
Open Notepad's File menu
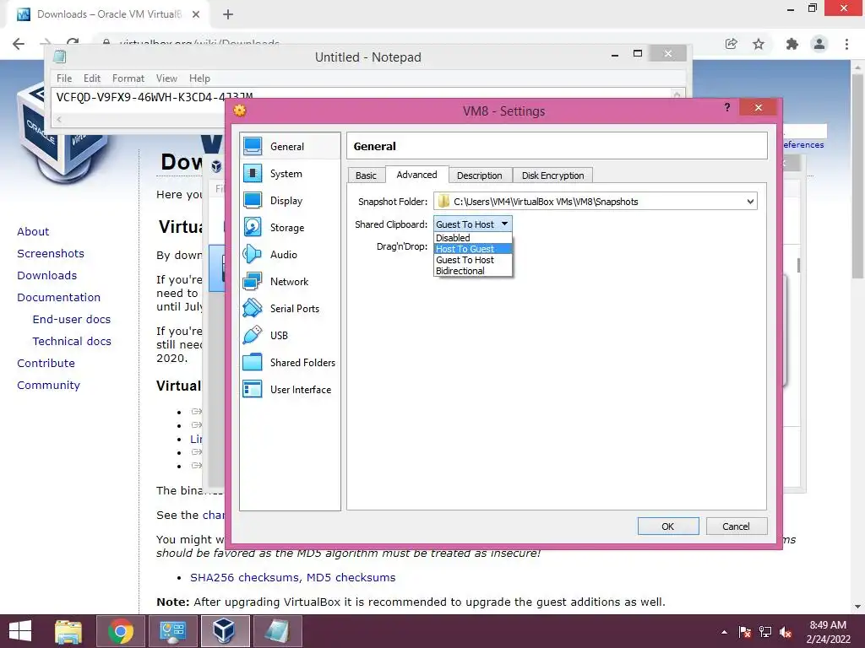[x=64, y=78]
